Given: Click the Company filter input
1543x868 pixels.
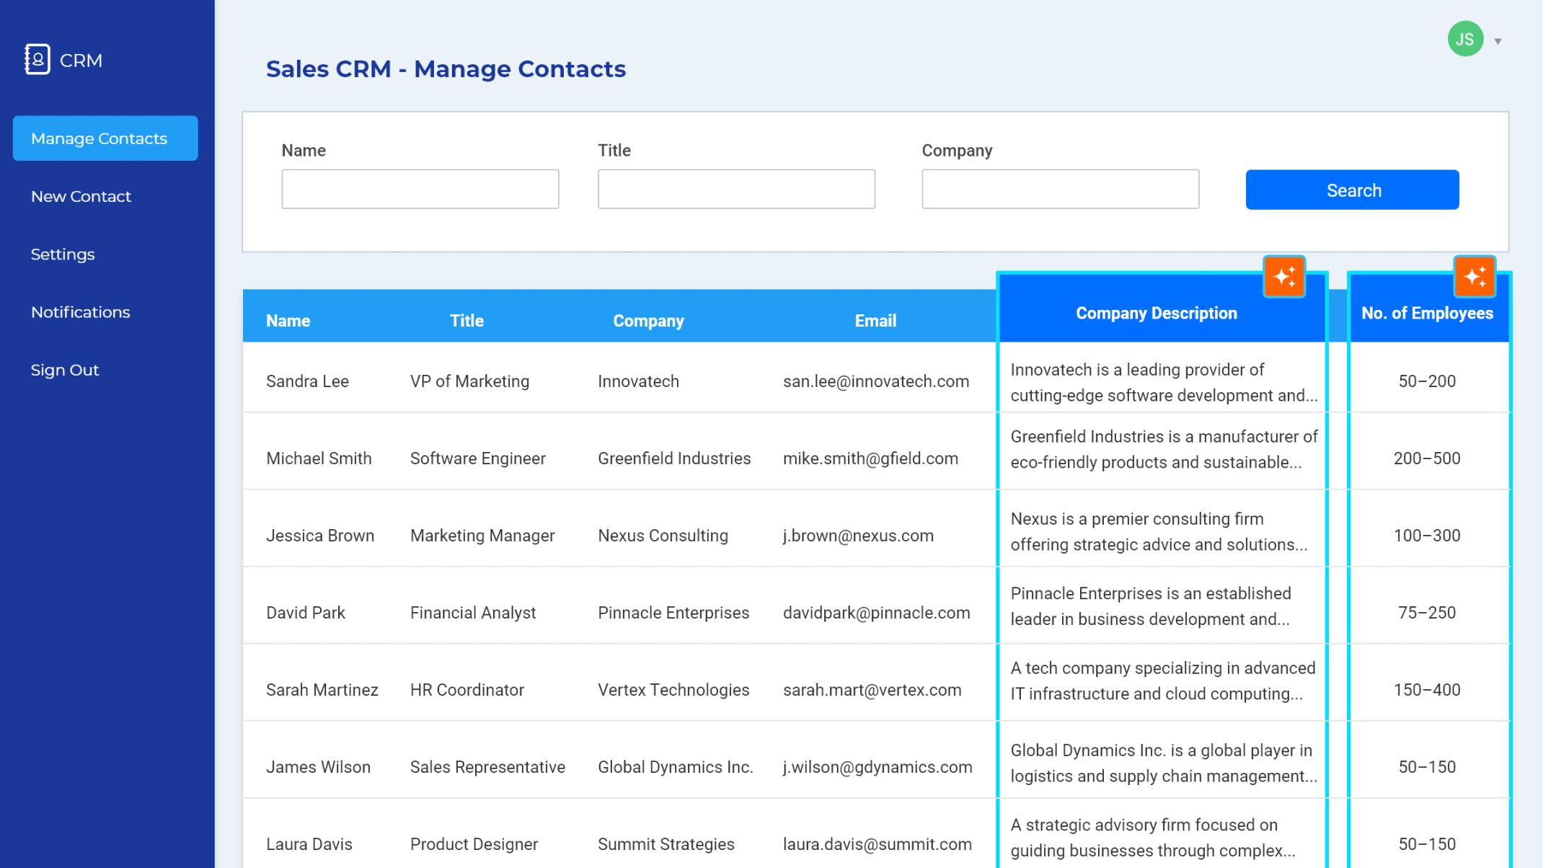Looking at the screenshot, I should (1060, 189).
